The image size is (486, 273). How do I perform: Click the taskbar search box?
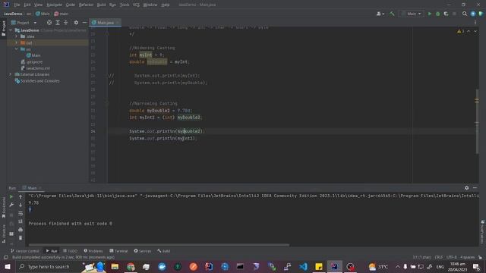pos(48,266)
